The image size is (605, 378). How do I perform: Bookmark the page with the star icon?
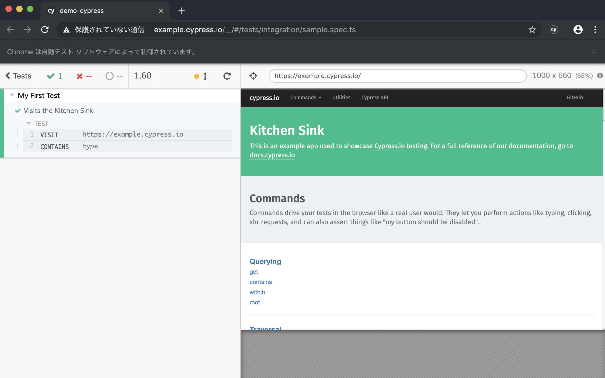pos(532,30)
